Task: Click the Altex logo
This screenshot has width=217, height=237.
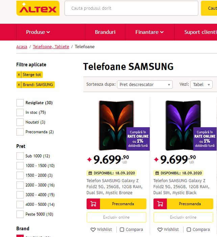Action: tap(38, 8)
